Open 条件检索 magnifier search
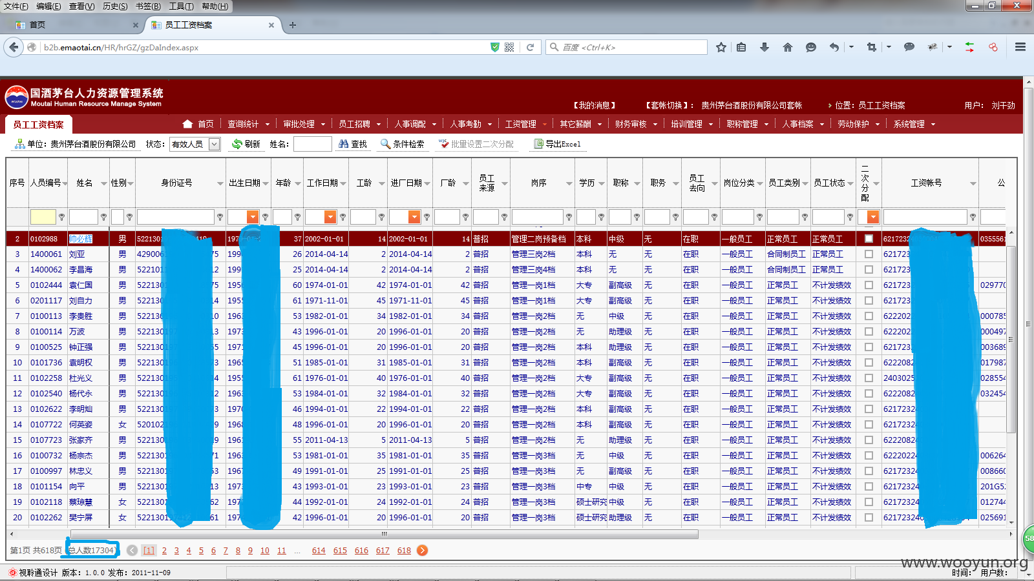Viewport: 1034px width, 581px height. pos(385,144)
